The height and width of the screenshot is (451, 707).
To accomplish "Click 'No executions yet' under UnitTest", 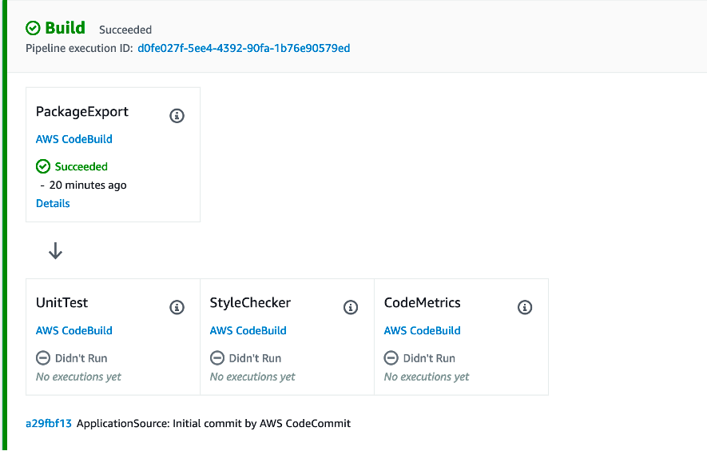I will [x=78, y=377].
